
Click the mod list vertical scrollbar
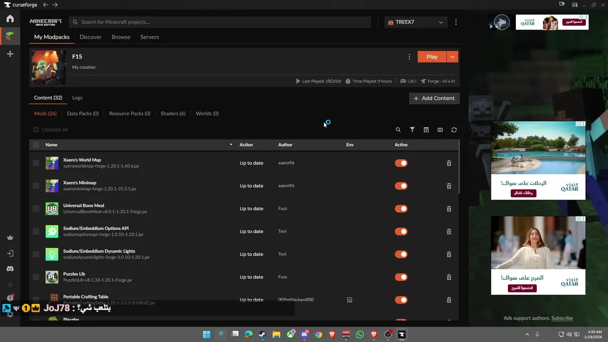[x=459, y=167]
